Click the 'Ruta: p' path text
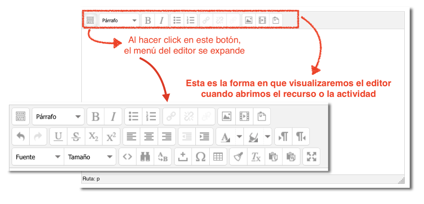 click(91, 179)
